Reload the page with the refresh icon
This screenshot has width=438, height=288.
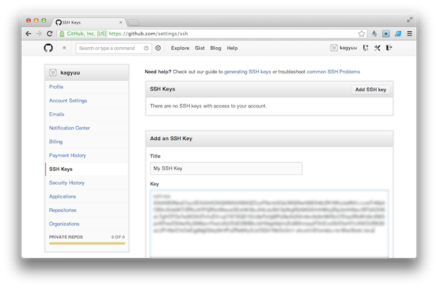[x=50, y=33]
